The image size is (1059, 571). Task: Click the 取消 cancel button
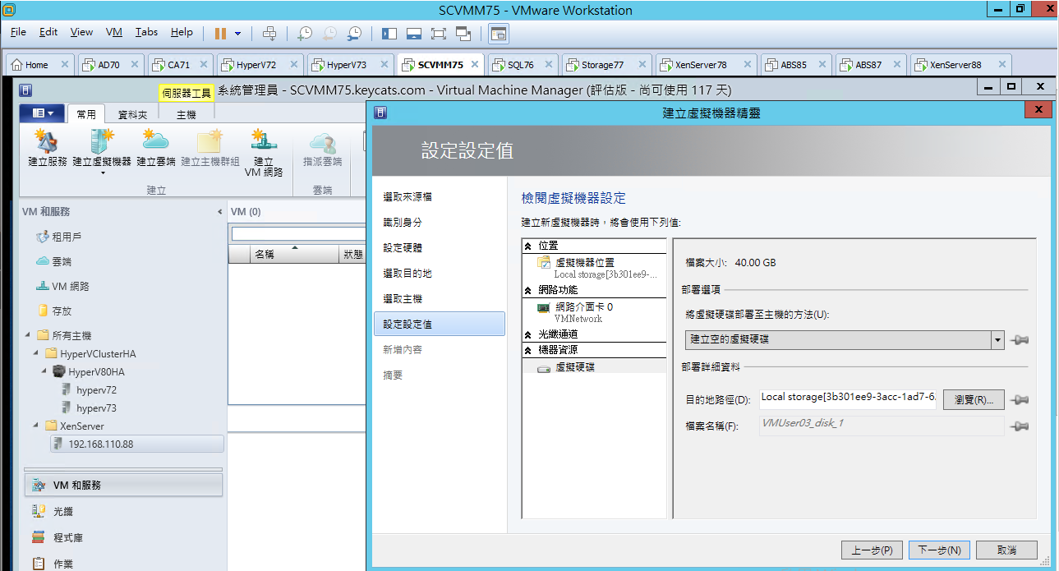1006,550
